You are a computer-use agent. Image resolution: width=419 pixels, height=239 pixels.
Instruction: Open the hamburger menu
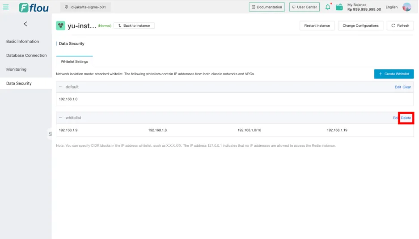click(x=6, y=7)
